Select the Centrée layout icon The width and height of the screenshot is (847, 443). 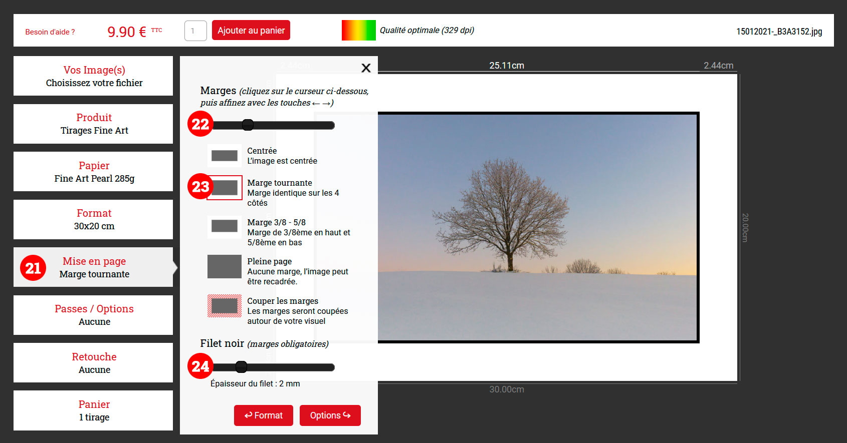click(225, 156)
